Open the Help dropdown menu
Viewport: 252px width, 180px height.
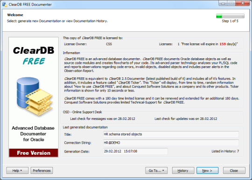click(x=17, y=171)
